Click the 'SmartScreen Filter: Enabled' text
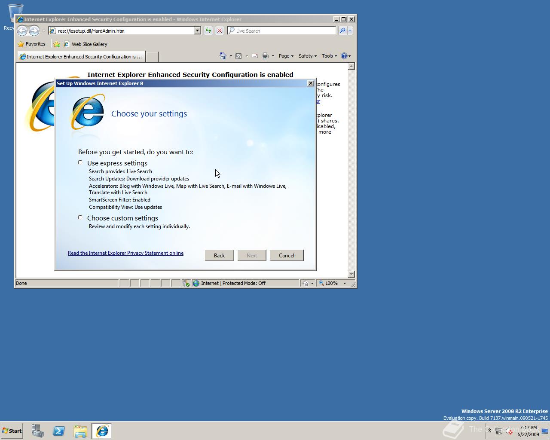The height and width of the screenshot is (440, 550). [119, 200]
